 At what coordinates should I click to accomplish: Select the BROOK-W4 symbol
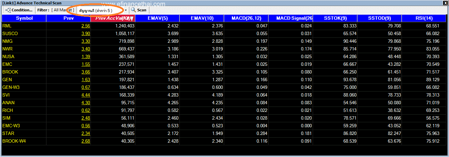(14, 141)
